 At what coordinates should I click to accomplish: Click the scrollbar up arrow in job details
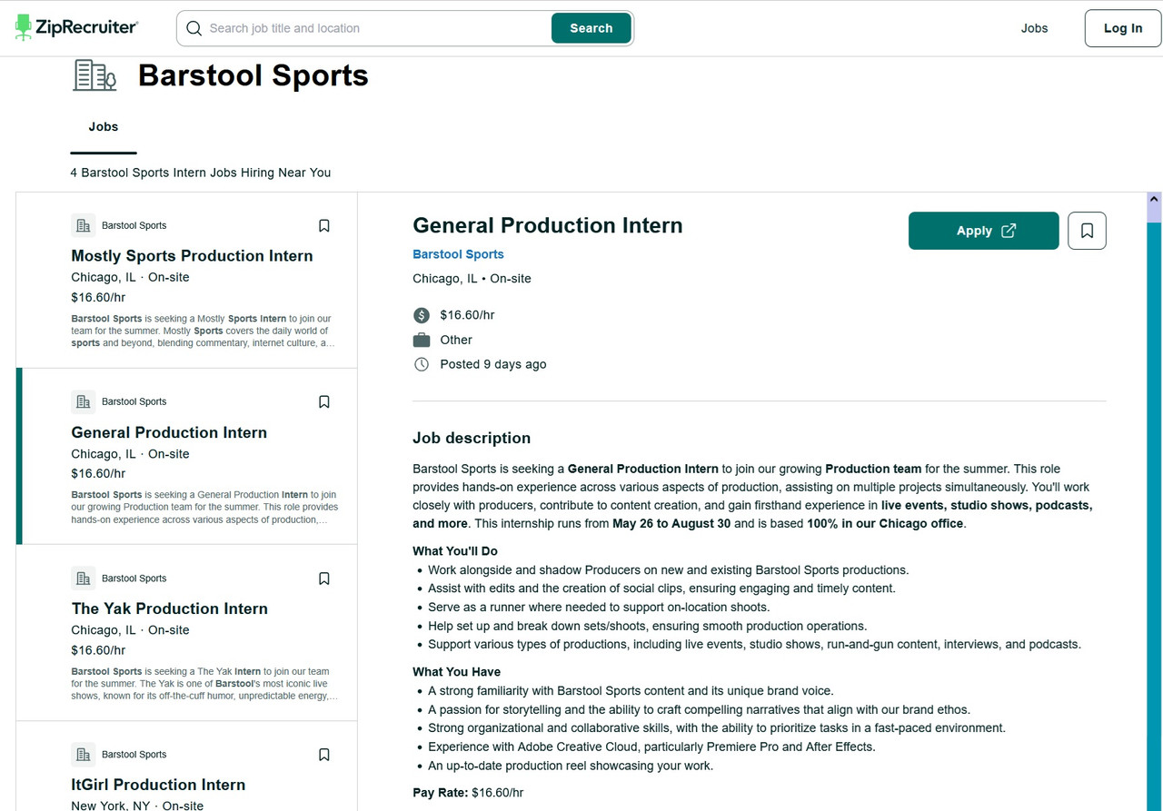(x=1154, y=199)
